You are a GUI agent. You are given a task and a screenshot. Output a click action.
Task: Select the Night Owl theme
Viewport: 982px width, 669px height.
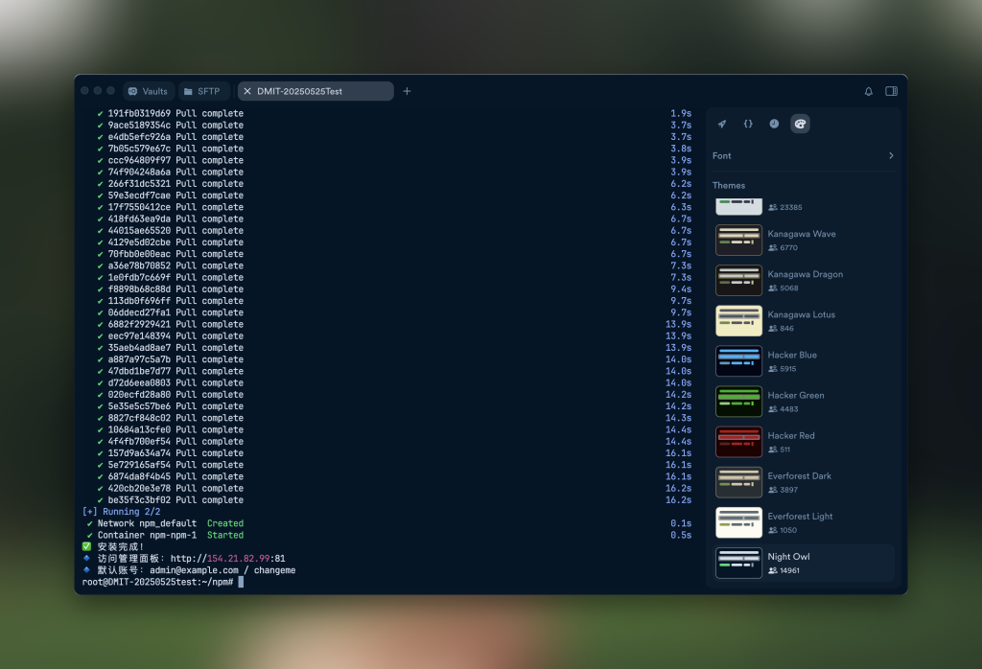click(803, 564)
